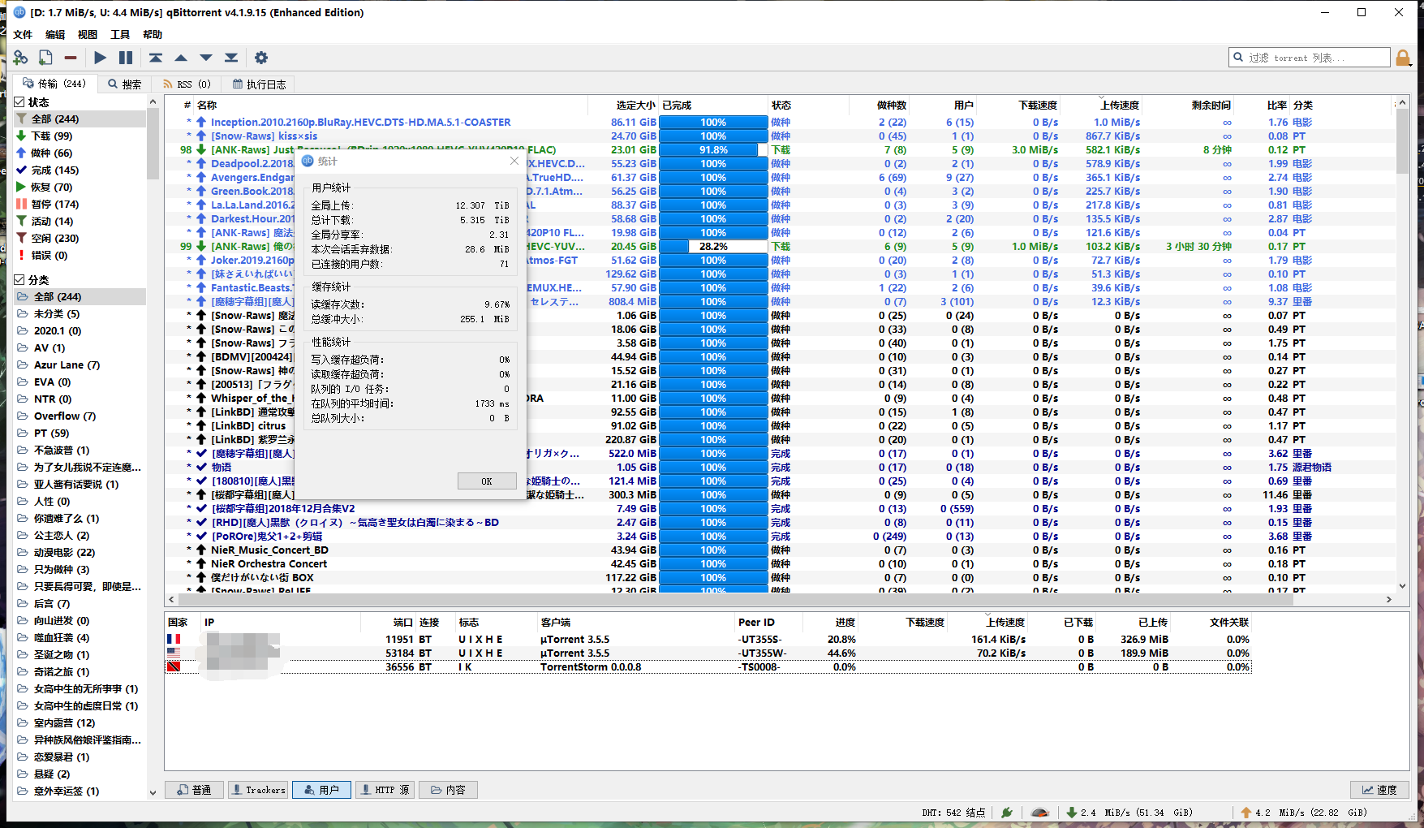
Task: Open the 文件 menu
Action: [23, 35]
